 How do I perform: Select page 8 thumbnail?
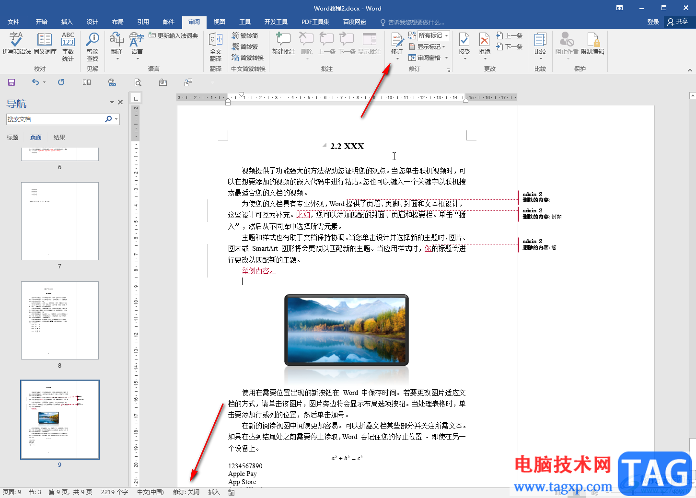click(x=60, y=320)
